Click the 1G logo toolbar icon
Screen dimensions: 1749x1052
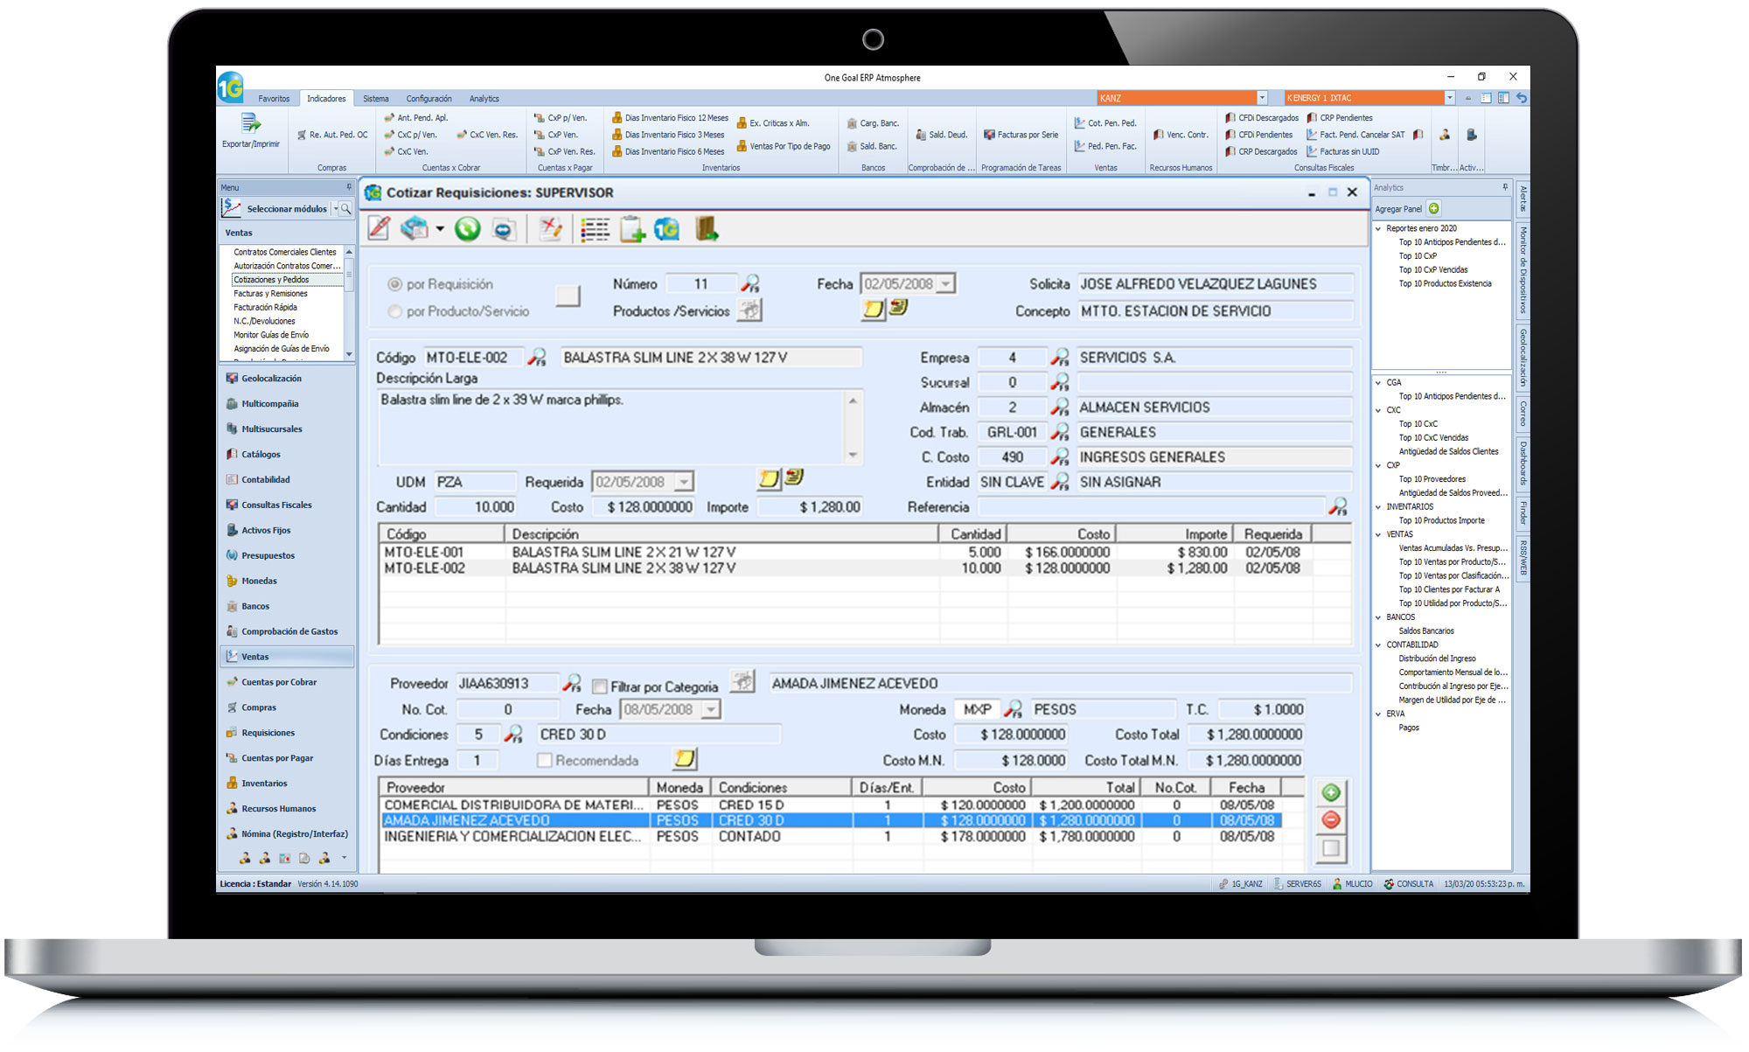[x=667, y=229]
